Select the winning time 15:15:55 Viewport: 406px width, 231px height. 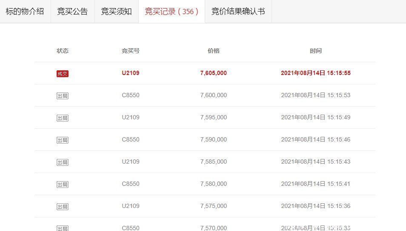(x=316, y=73)
